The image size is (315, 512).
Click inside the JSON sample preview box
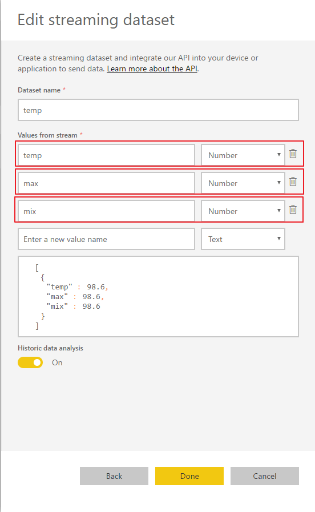point(158,296)
